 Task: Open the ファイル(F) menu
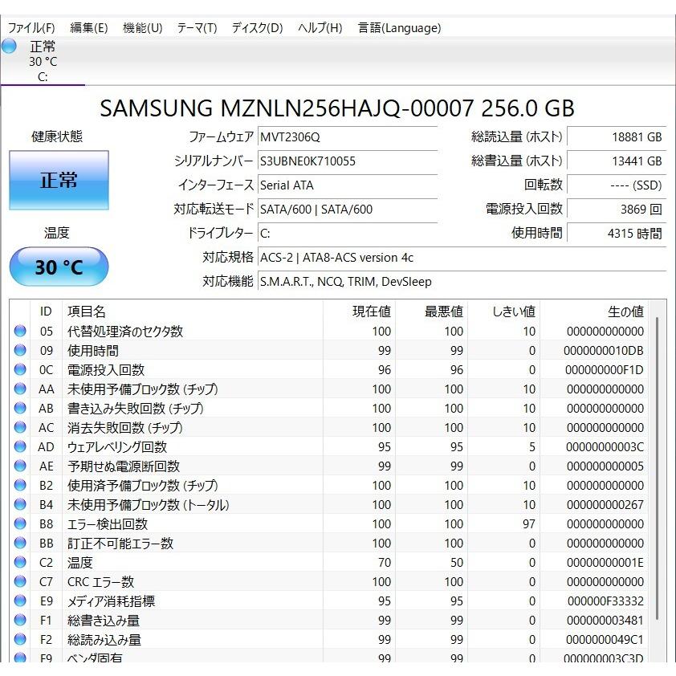tap(31, 27)
